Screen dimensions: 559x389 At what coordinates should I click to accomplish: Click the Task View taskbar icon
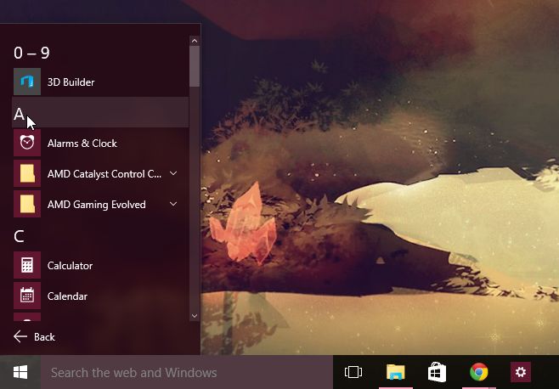[x=353, y=372]
